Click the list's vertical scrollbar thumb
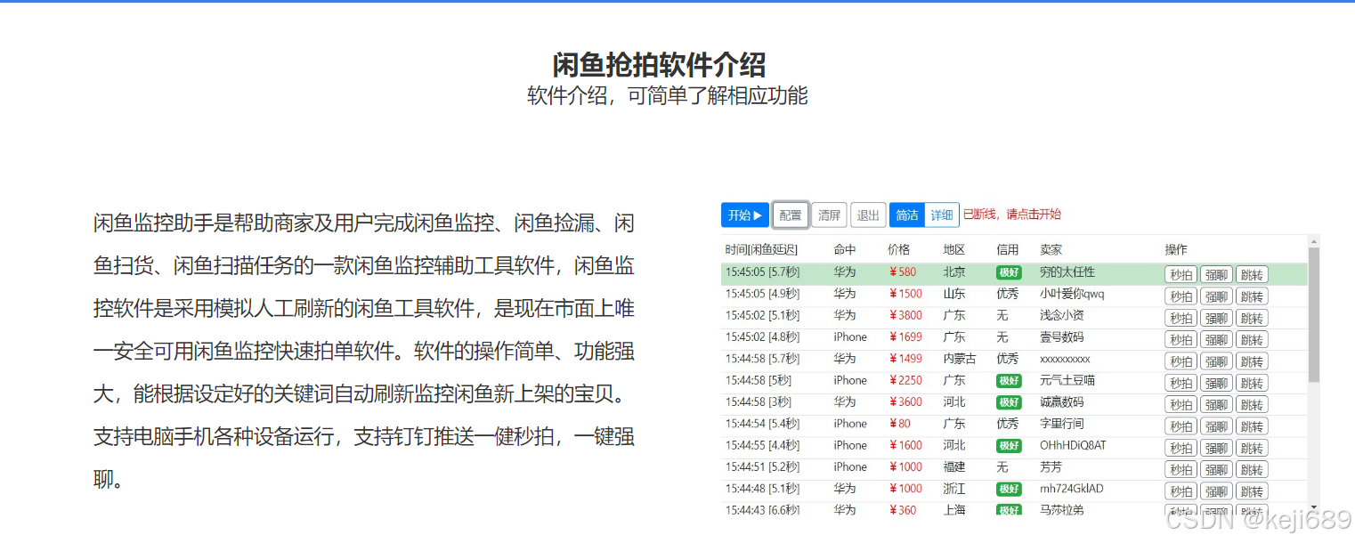Viewport: 1355px width, 543px height. (x=1314, y=315)
